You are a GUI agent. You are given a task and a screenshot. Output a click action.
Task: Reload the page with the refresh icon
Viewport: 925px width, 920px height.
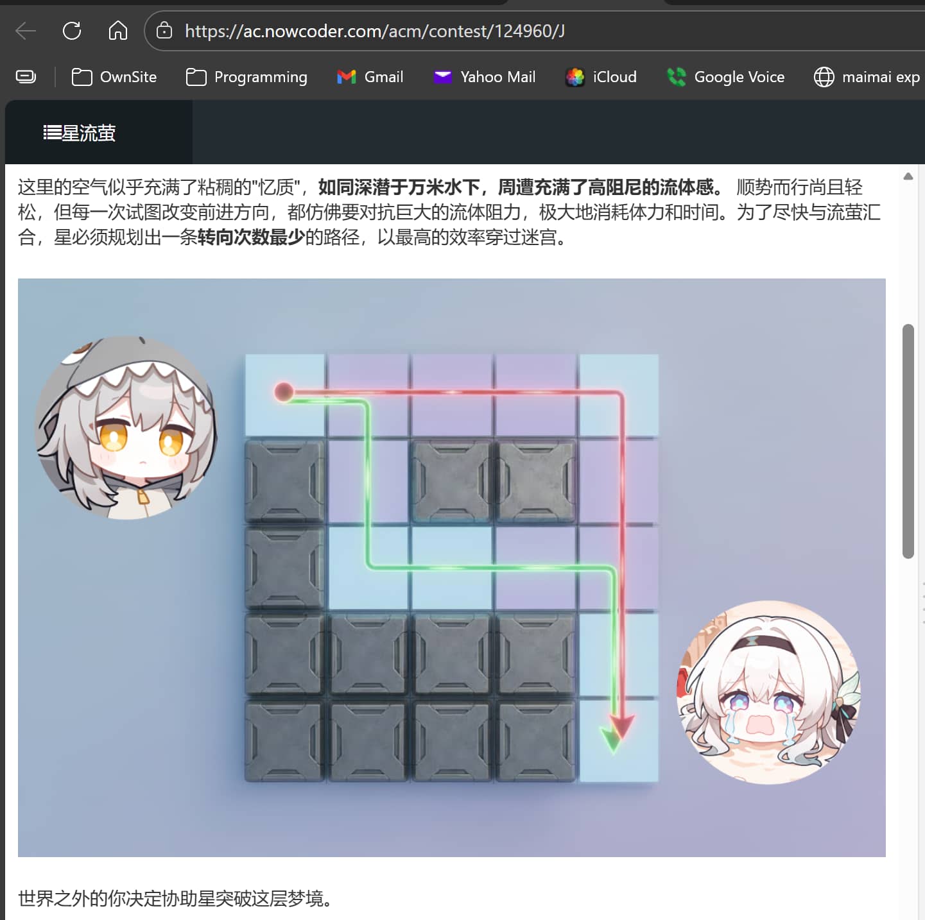[72, 31]
